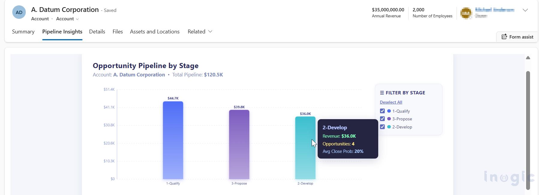Click the $51.4K y-axis label

pyautogui.click(x=109, y=89)
